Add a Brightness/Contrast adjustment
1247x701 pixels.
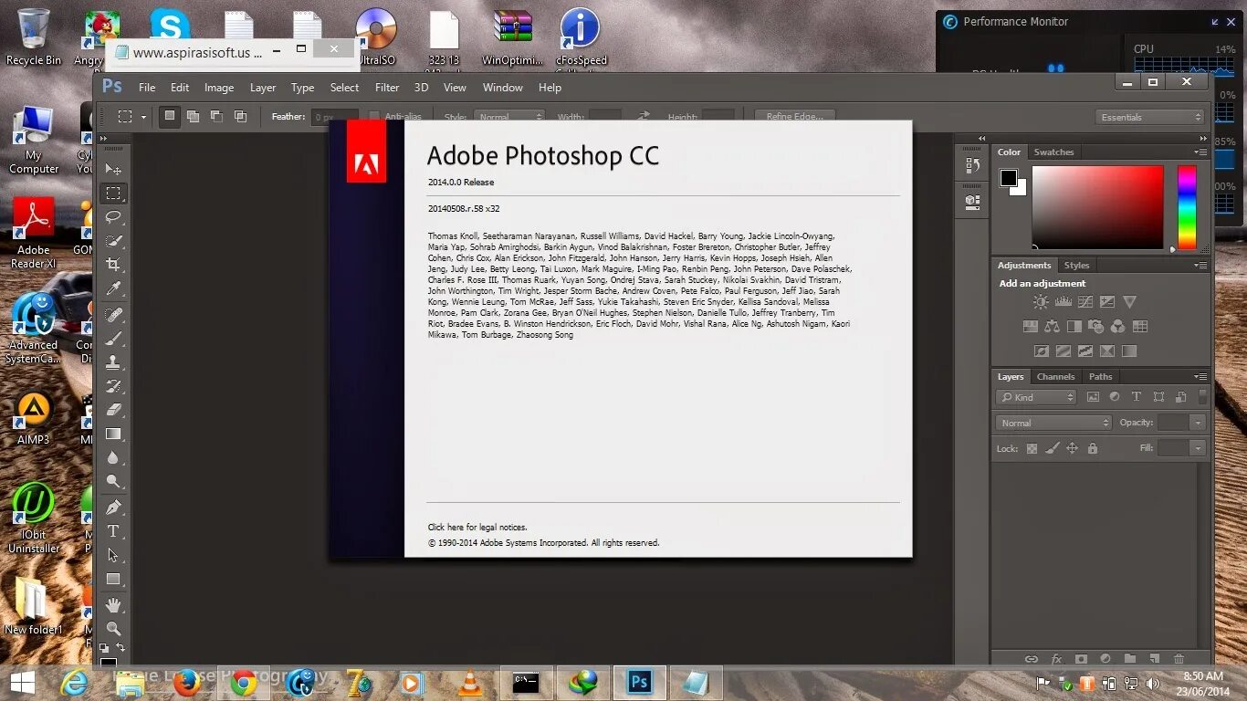click(x=1041, y=302)
